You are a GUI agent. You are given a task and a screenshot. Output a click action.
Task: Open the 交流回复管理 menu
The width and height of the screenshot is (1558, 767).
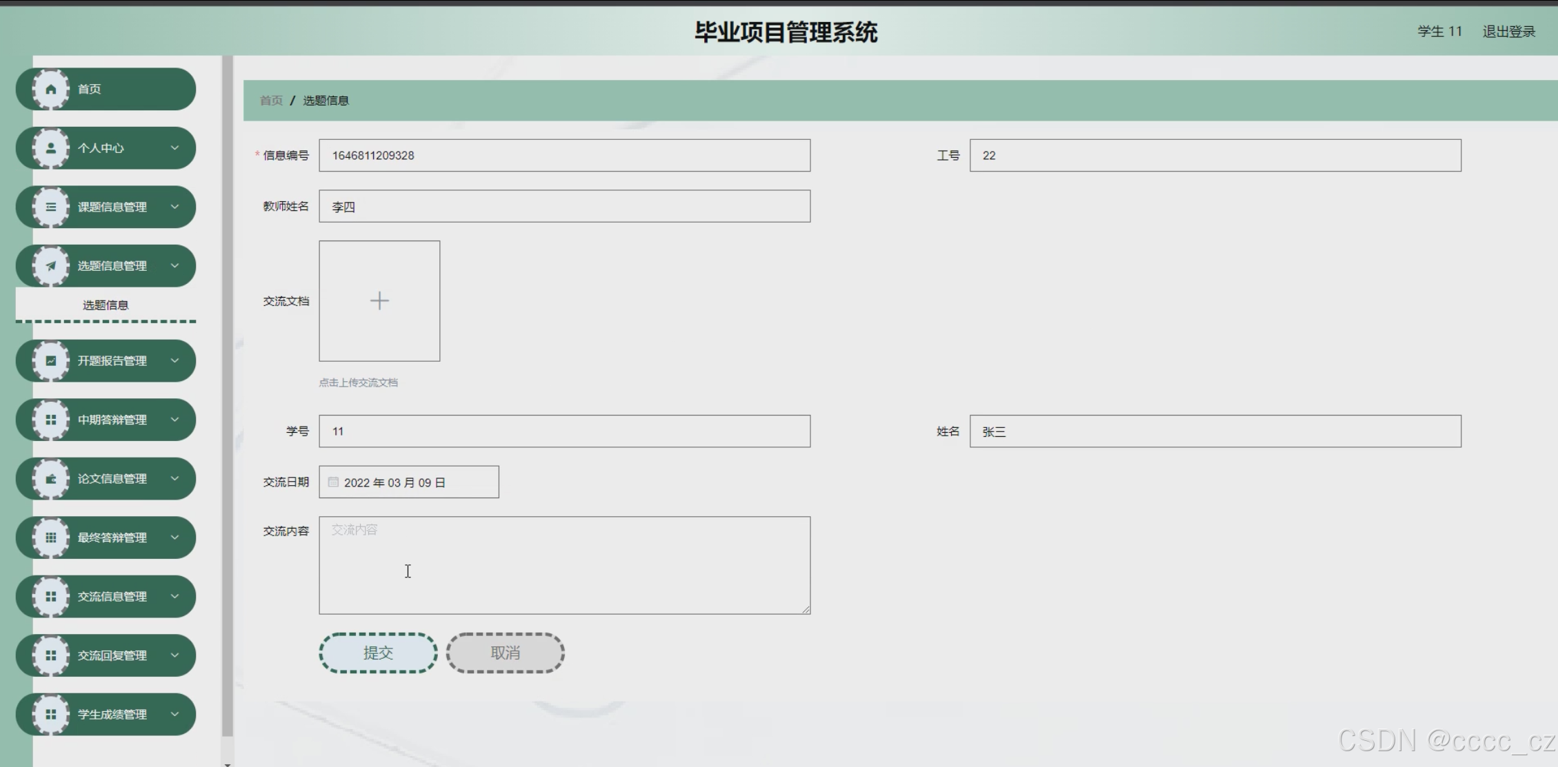112,655
